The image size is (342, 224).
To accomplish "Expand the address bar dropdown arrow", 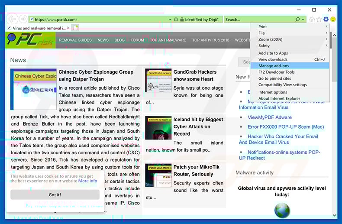I will click(170, 19).
